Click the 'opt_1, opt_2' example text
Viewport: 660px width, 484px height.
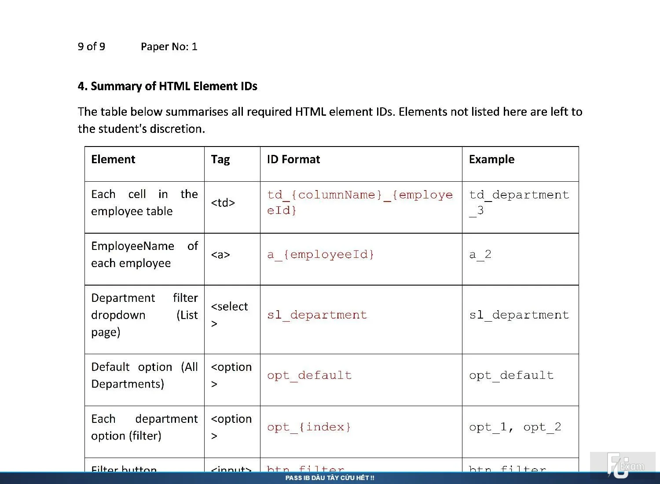click(x=515, y=427)
